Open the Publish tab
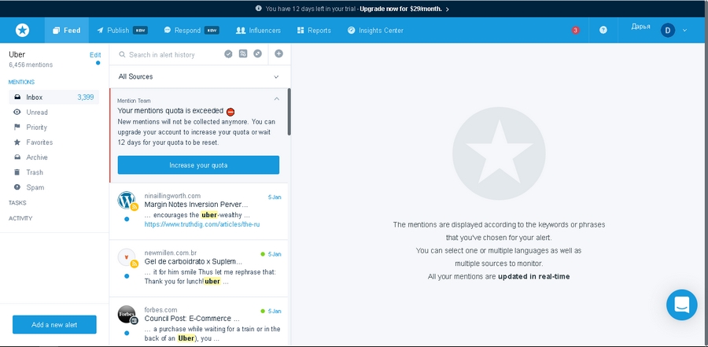The height and width of the screenshot is (347, 708). pos(122,30)
